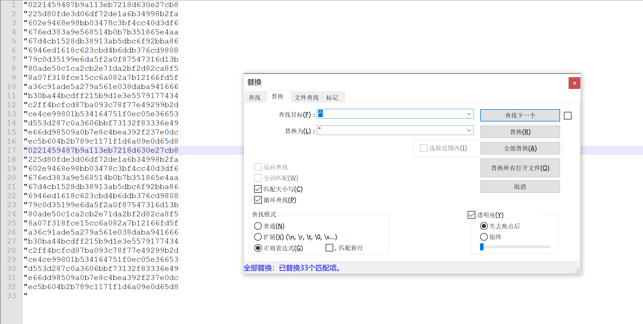Expand the 替换为 replace-with dropdown
Image resolution: width=643 pixels, height=324 pixels.
(469, 130)
